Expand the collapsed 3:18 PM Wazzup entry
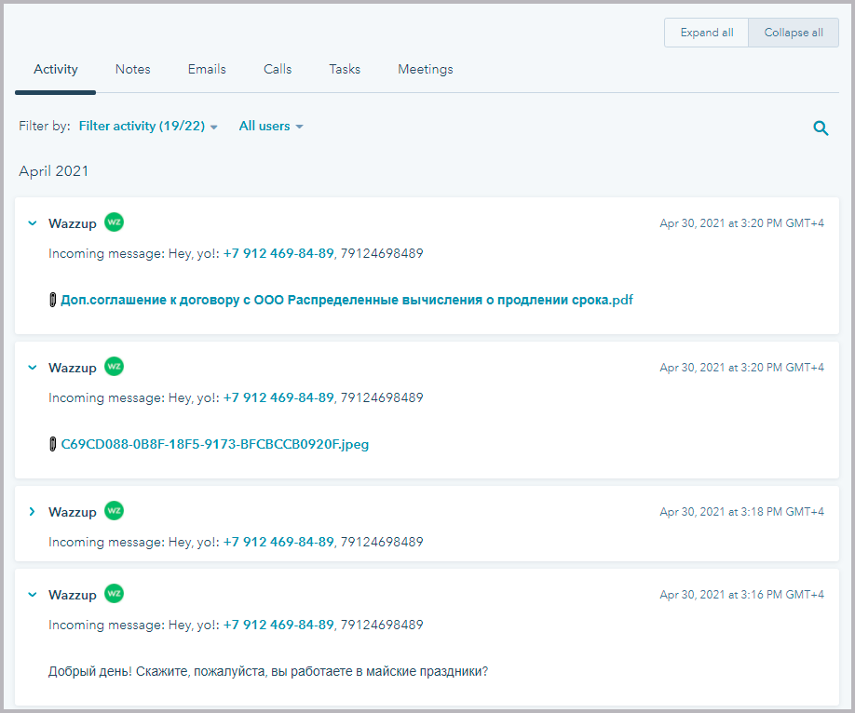This screenshot has width=855, height=713. click(x=32, y=512)
